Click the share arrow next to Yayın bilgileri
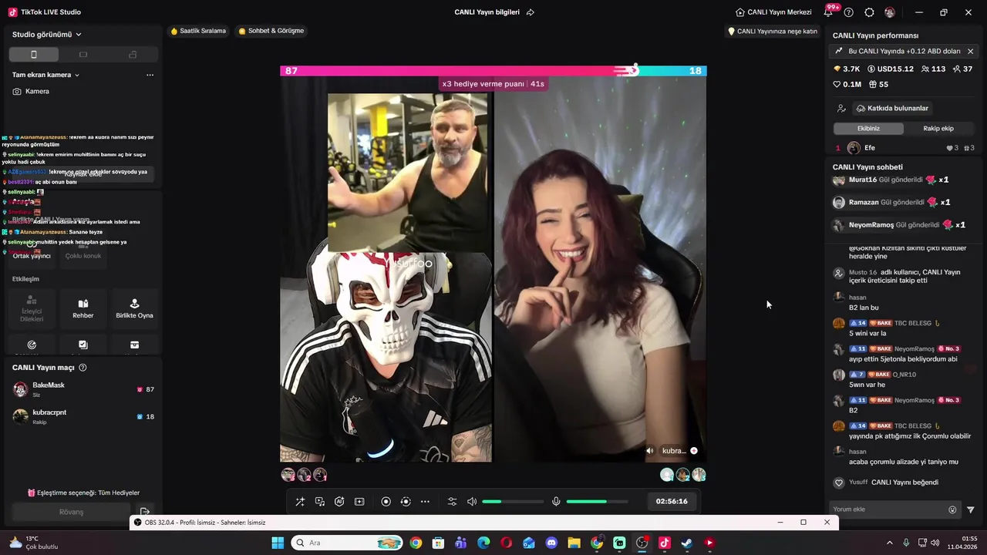Viewport: 987px width, 555px height. tap(531, 12)
